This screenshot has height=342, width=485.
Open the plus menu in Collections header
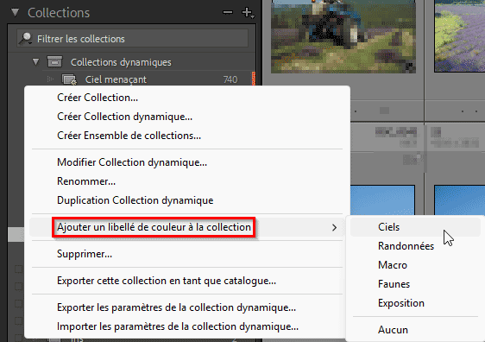click(x=248, y=13)
